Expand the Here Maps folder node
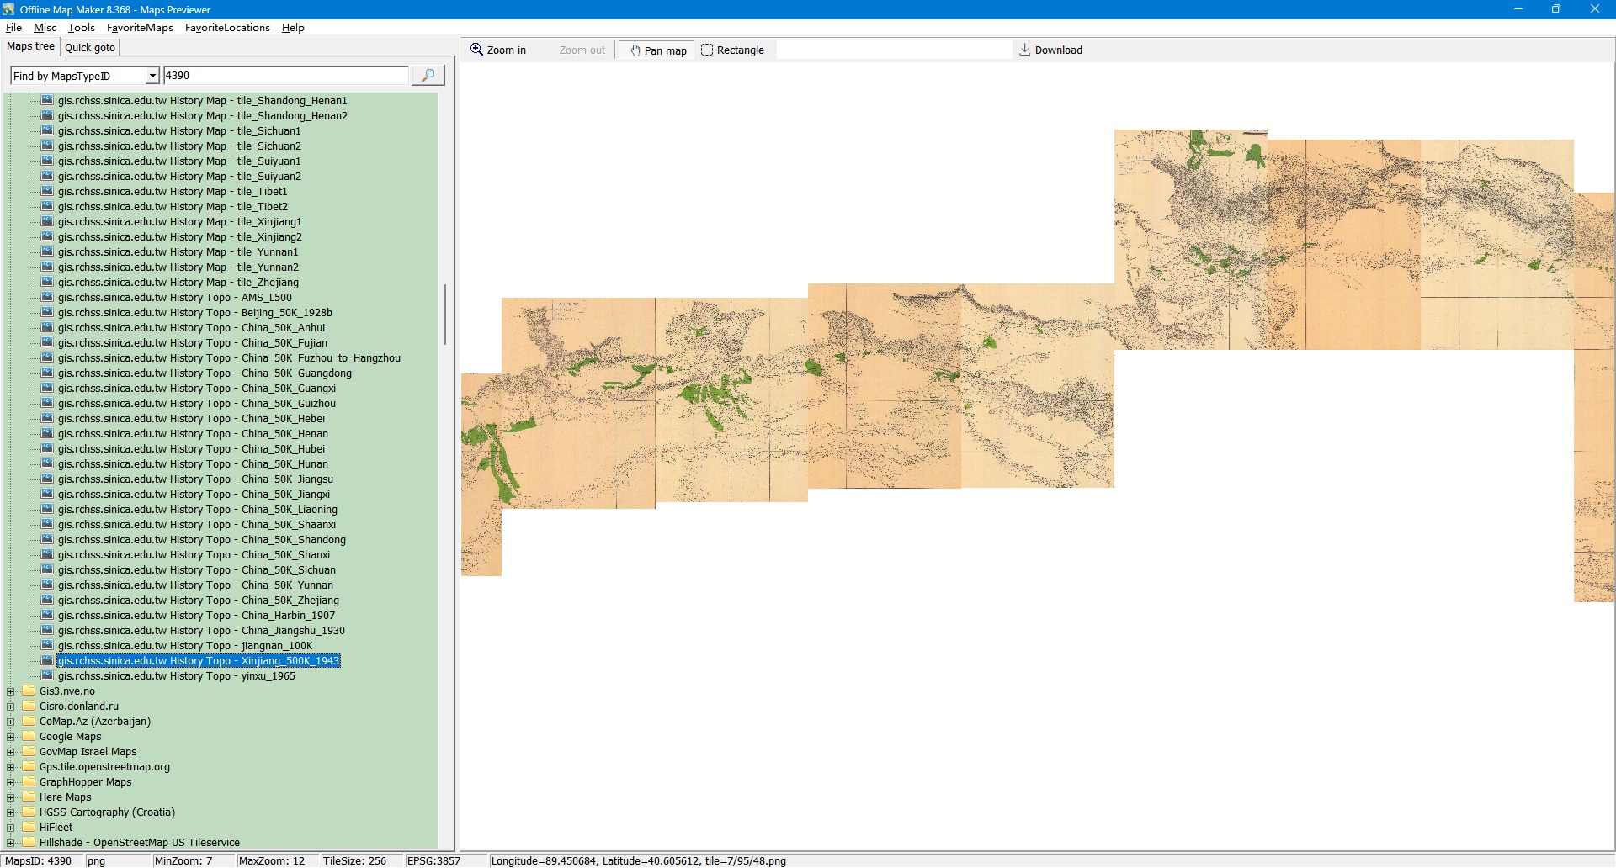The height and width of the screenshot is (868, 1616). [11, 797]
